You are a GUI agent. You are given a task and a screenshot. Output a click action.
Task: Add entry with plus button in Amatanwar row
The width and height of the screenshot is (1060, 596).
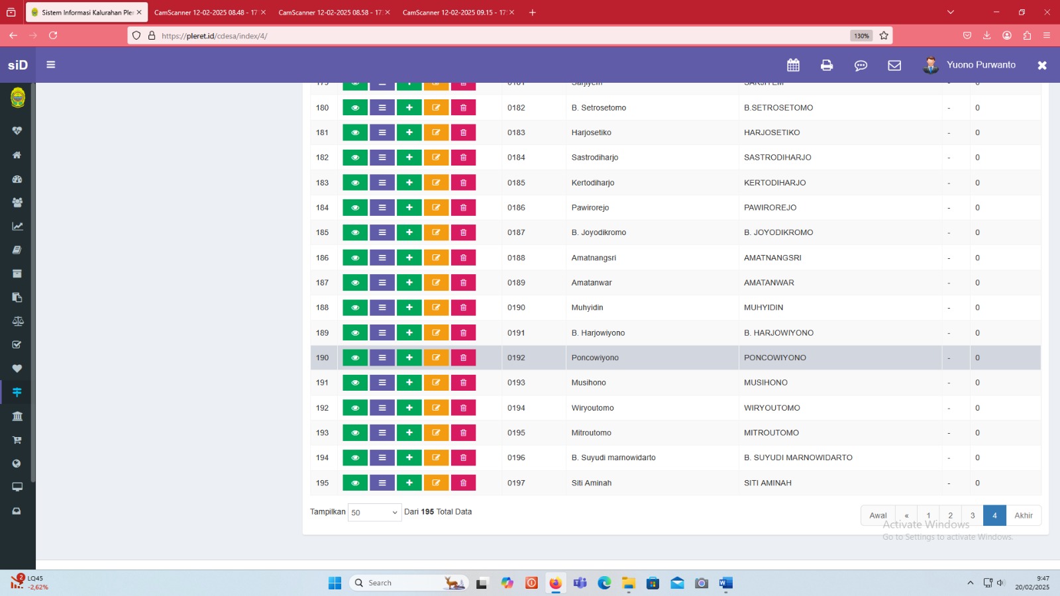[x=409, y=283]
